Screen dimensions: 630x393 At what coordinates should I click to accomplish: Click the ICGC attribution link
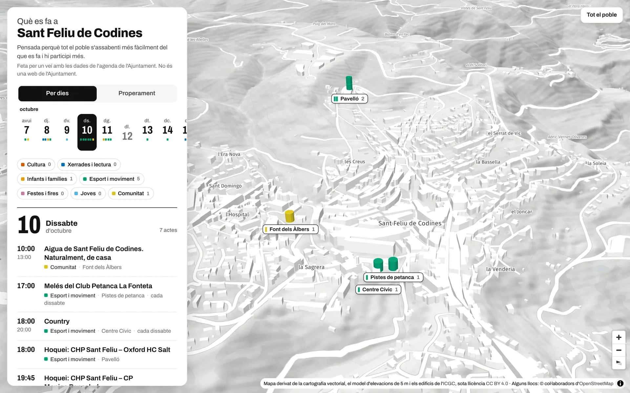click(449, 384)
